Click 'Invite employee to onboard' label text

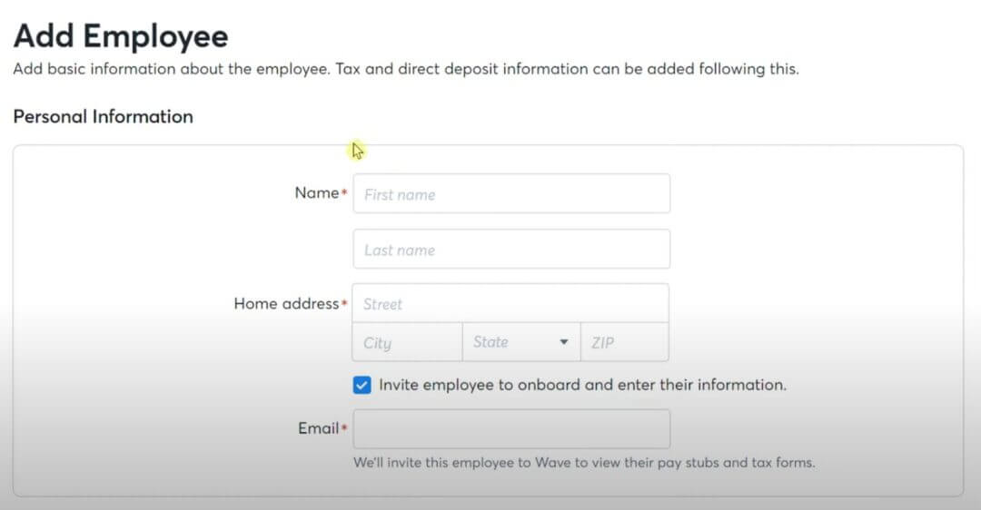click(x=582, y=385)
